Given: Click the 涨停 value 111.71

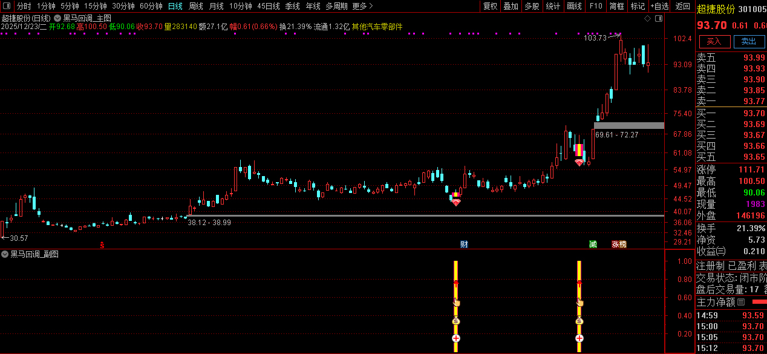Looking at the screenshot, I should (752, 169).
